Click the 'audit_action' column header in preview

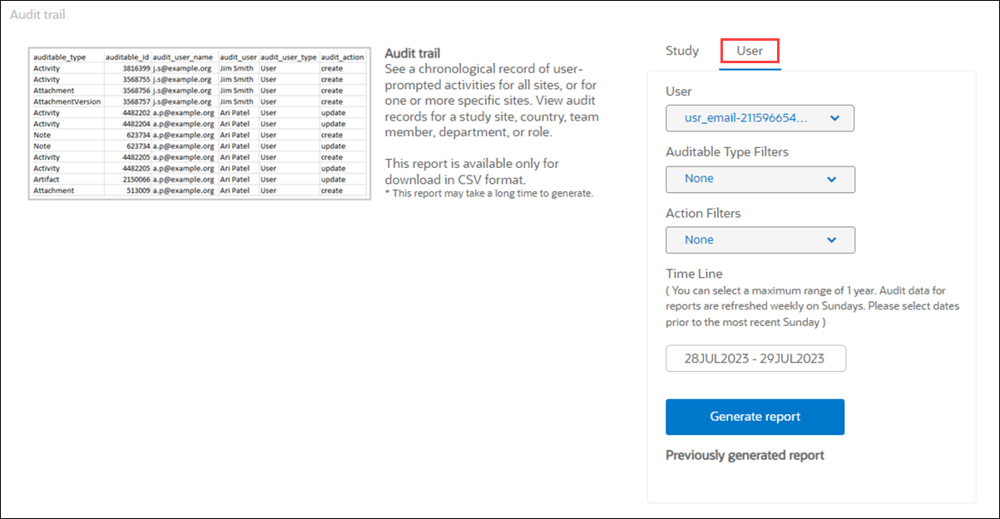[343, 57]
